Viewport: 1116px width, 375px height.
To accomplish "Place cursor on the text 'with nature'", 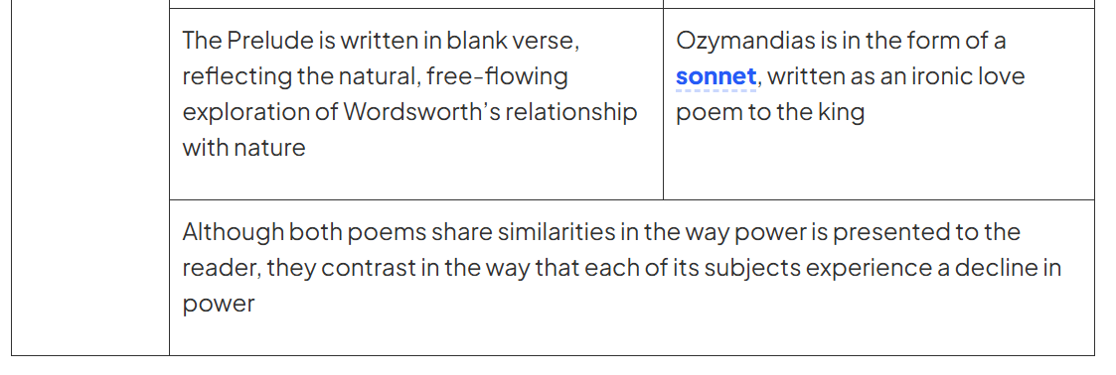I will [244, 148].
